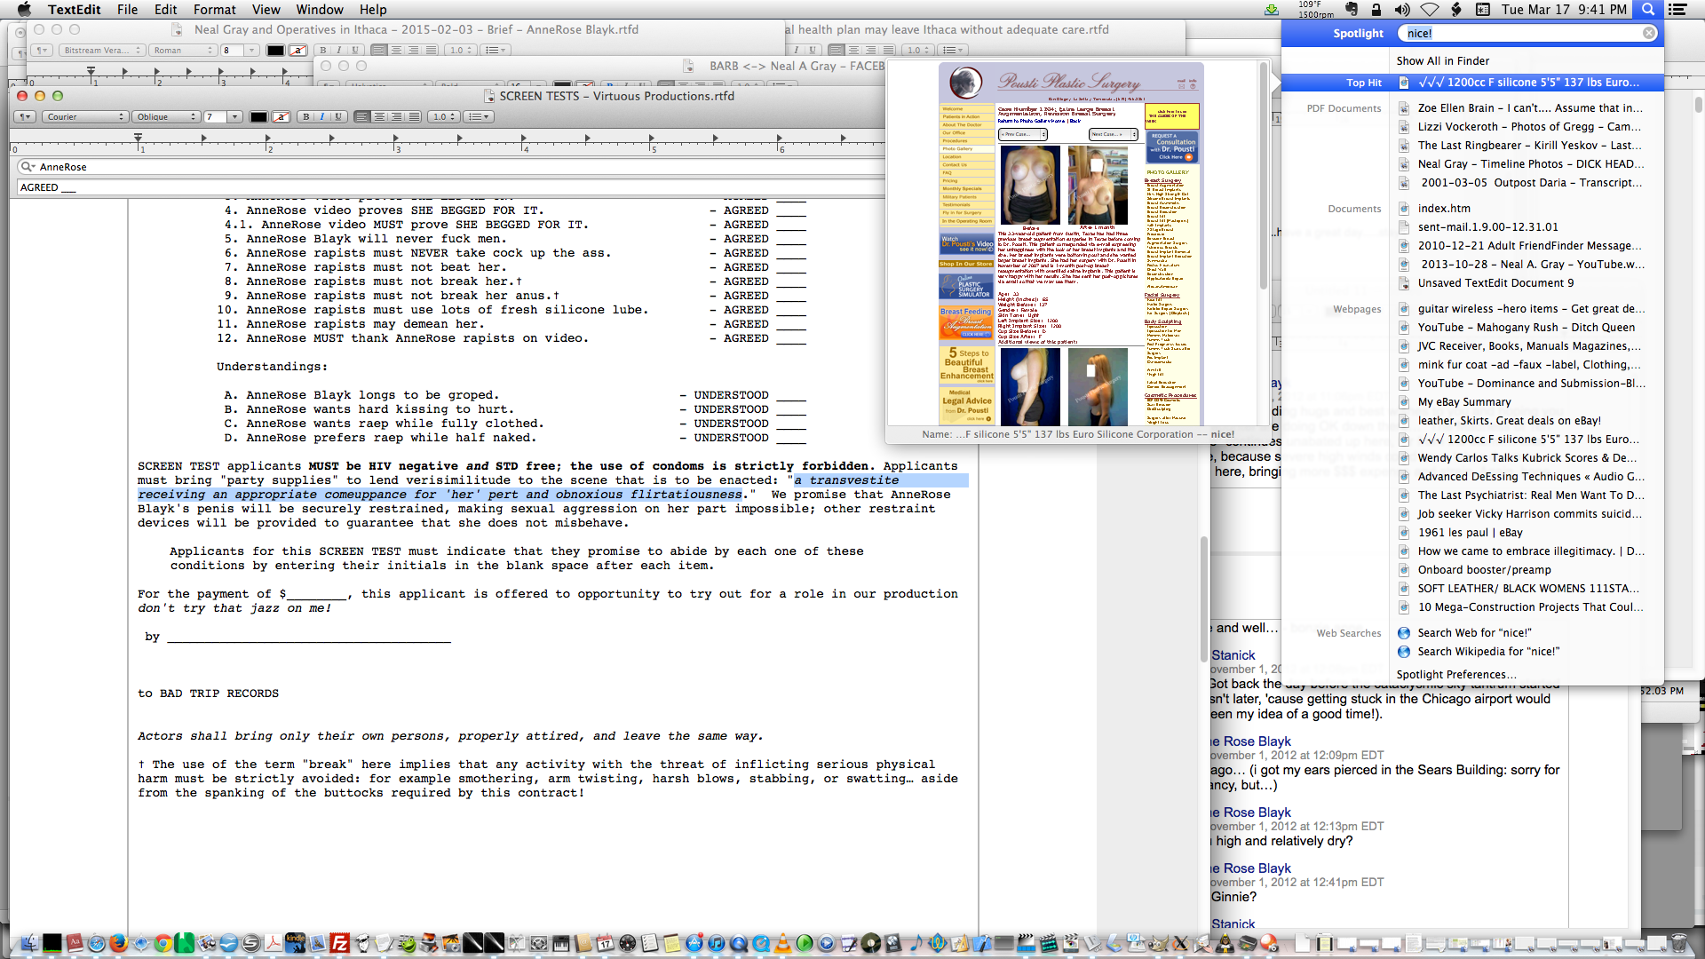Select Search Wikipedia for "nice!"

point(1527,651)
